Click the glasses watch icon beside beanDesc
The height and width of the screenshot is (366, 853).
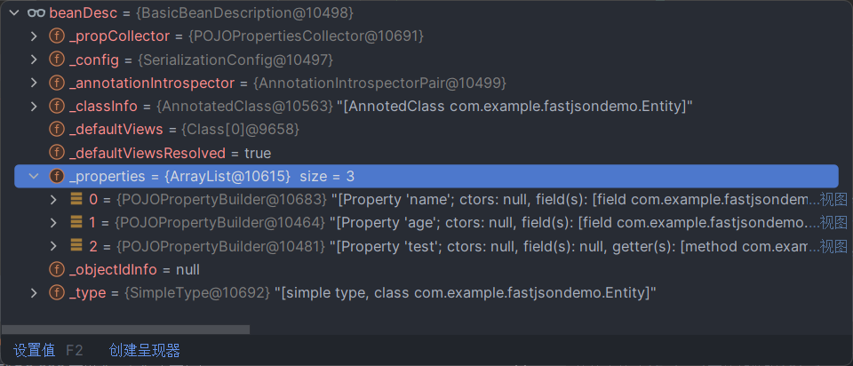point(36,13)
